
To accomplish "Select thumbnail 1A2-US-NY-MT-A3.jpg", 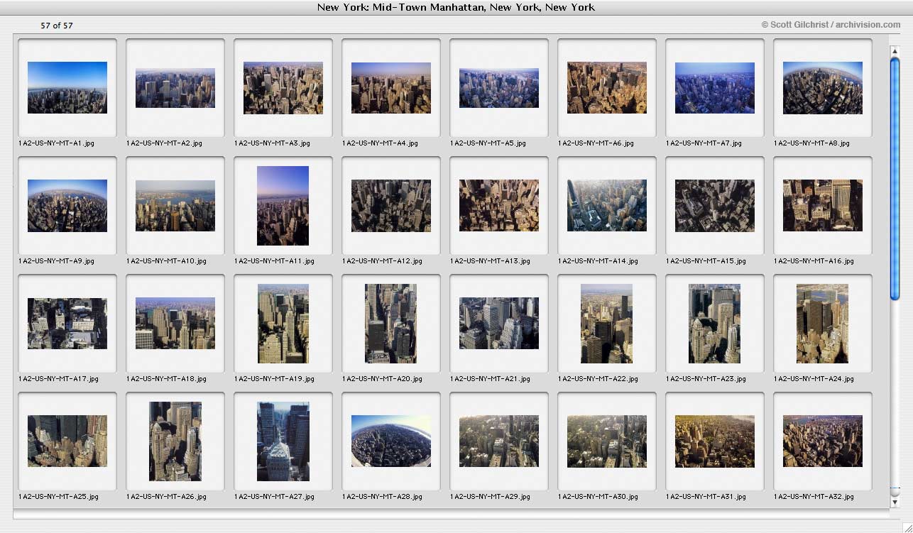I will 283,88.
